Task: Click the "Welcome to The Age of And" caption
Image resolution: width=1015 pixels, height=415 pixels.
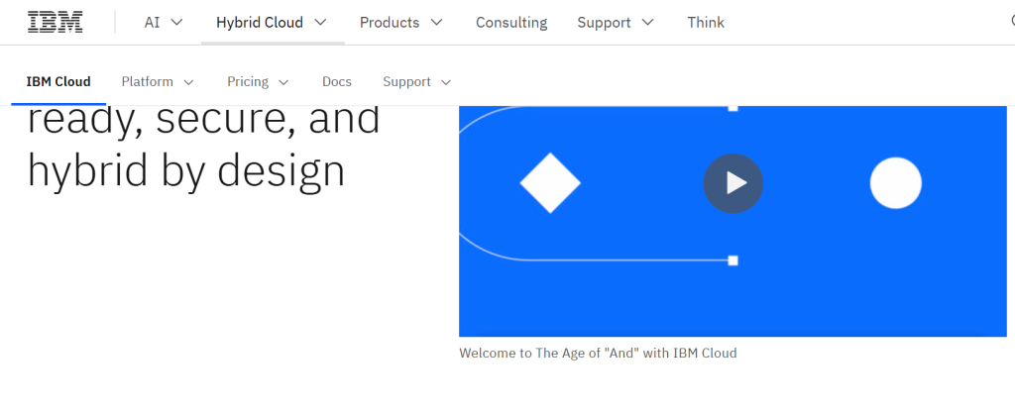Action: click(598, 353)
